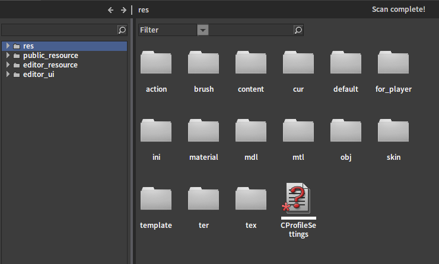This screenshot has height=264, width=439.
Task: Click the filter search magnifier icon
Action: coord(298,30)
